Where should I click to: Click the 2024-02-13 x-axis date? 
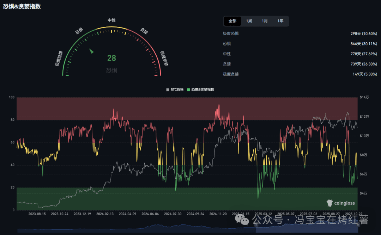[105, 214]
